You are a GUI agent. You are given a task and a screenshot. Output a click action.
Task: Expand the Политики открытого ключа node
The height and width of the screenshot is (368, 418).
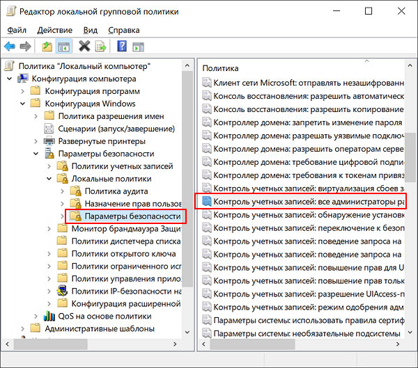click(x=49, y=254)
